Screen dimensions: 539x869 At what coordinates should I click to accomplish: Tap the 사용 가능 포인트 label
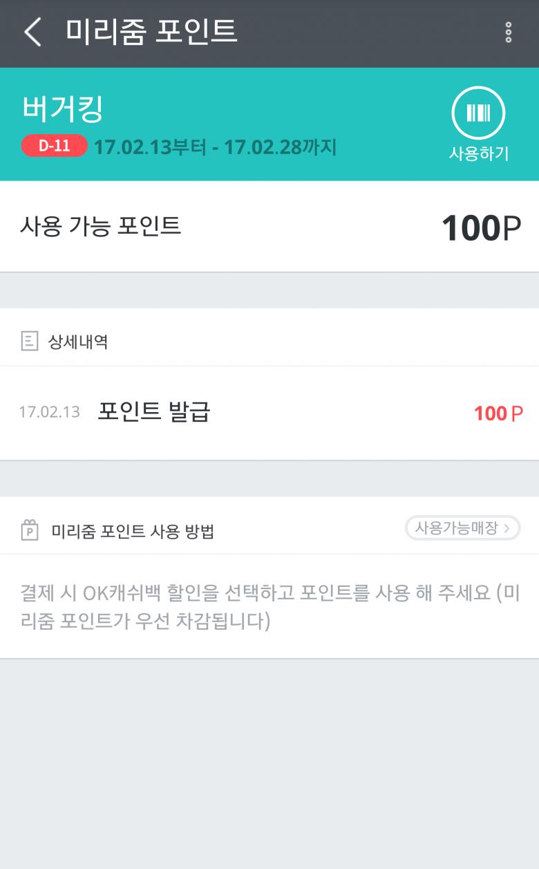pyautogui.click(x=101, y=226)
